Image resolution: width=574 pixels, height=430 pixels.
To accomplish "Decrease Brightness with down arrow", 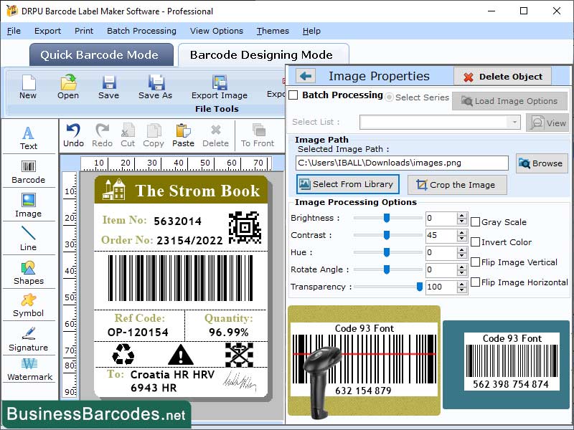I will (x=462, y=221).
